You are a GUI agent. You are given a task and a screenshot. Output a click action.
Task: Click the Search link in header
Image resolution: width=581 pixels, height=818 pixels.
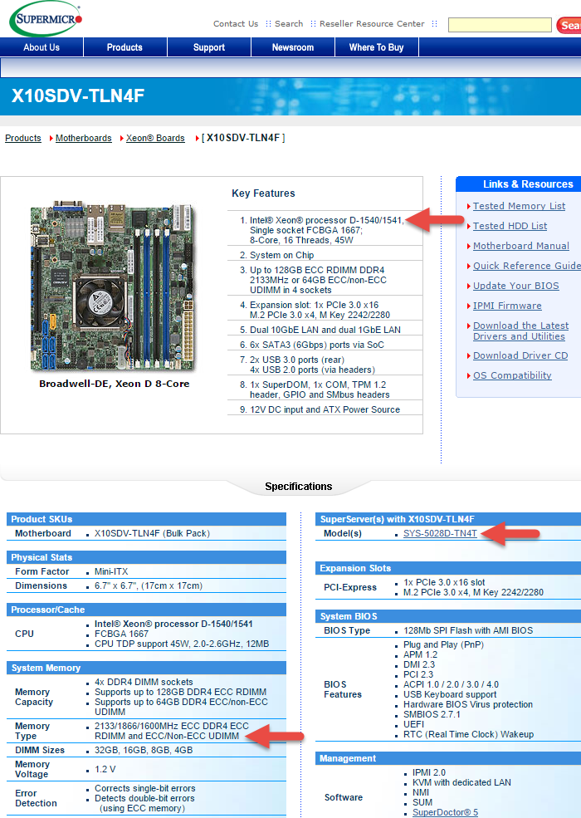pyautogui.click(x=289, y=23)
